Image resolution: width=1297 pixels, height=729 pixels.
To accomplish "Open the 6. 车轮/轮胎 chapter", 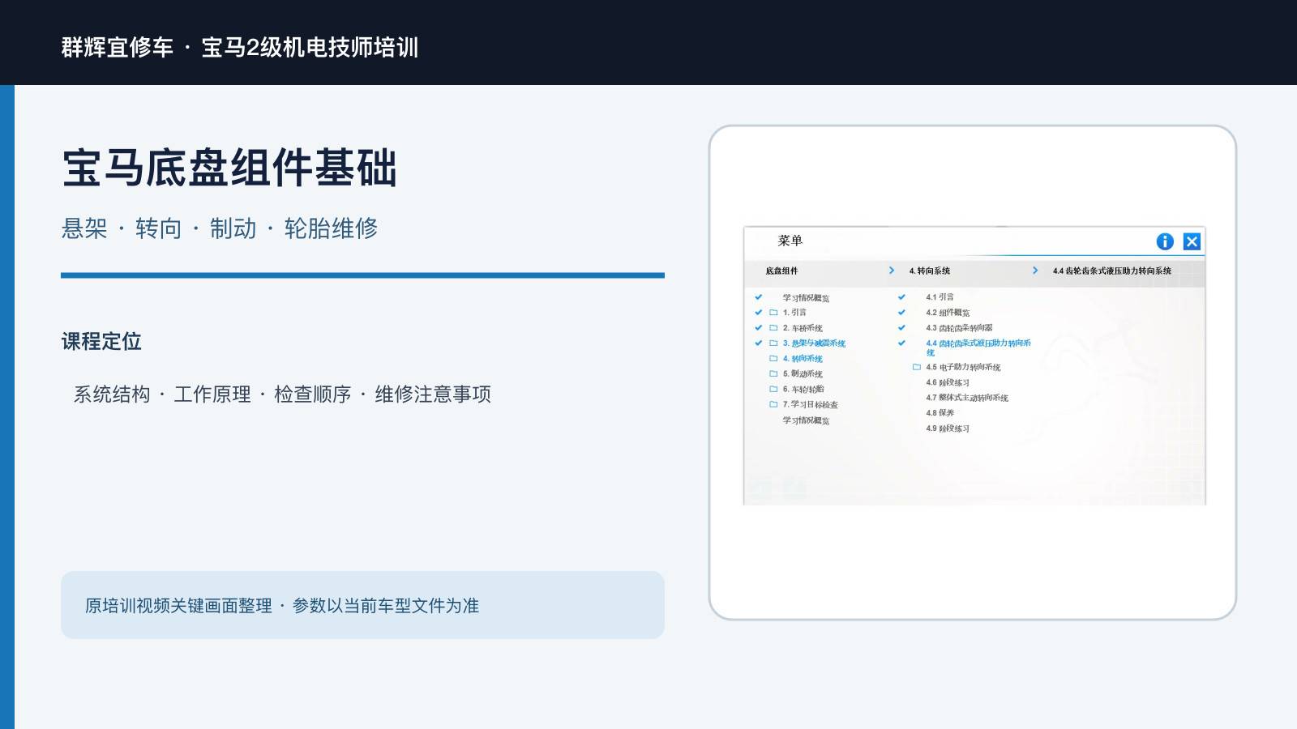I will 803,390.
